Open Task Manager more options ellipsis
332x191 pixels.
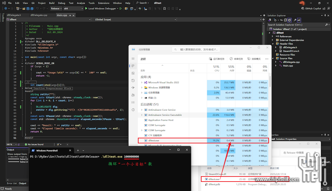coord(267,59)
